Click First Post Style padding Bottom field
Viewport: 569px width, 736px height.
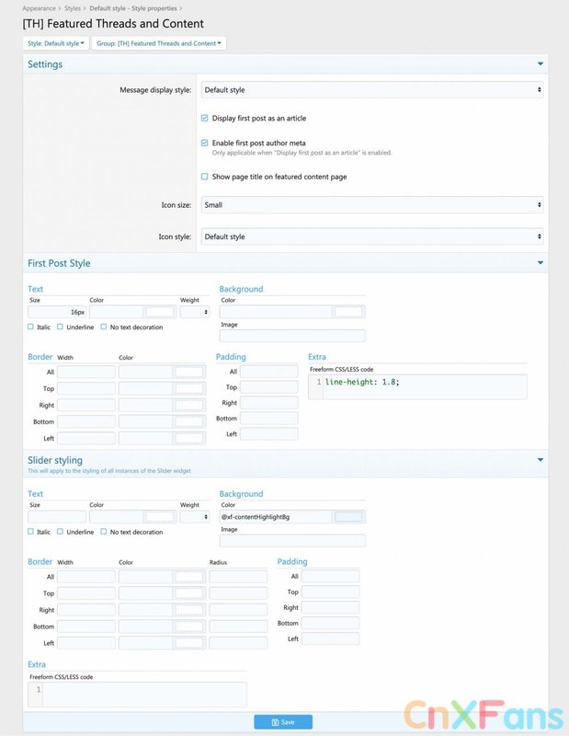(268, 419)
